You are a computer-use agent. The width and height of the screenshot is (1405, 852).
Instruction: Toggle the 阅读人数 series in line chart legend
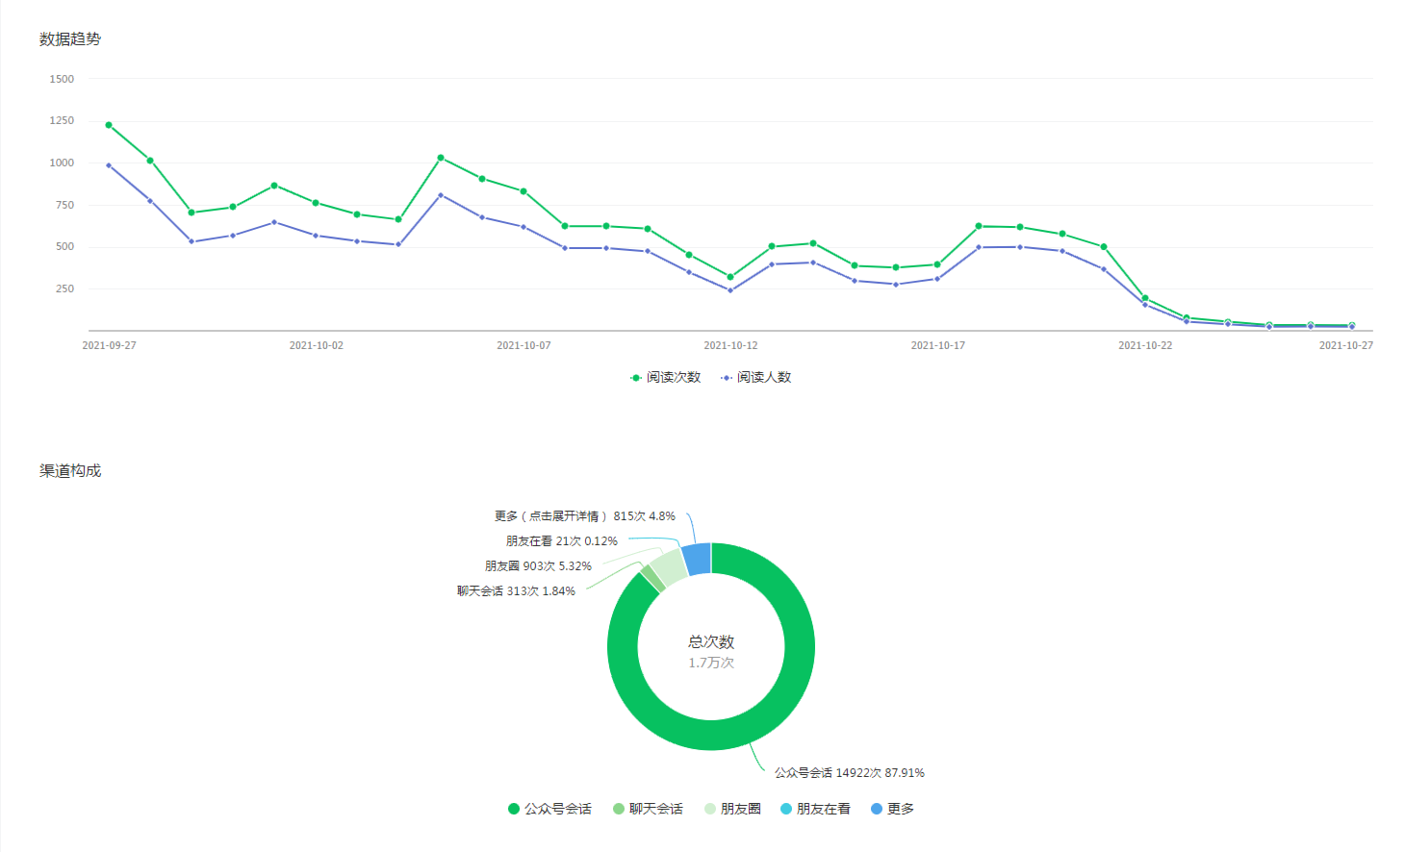(x=755, y=378)
